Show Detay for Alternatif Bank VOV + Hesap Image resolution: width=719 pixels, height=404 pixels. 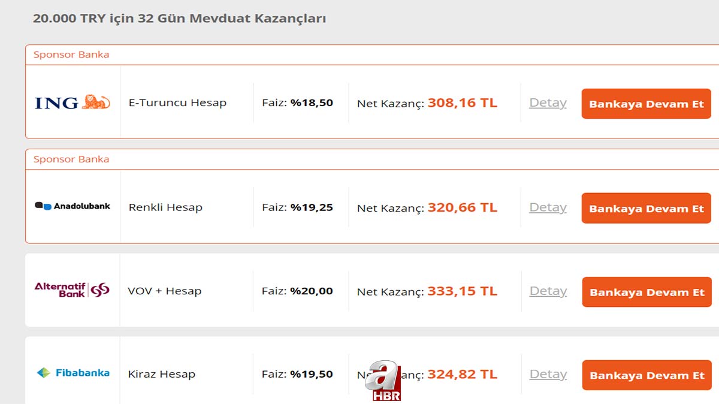click(x=548, y=291)
